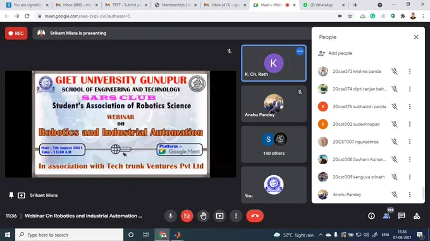Select the Anshu Pandey video tile
The height and width of the screenshot is (241, 430).
click(274, 104)
